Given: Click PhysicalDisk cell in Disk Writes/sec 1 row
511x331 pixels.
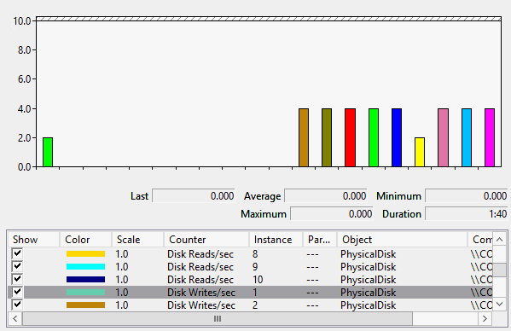Looking at the screenshot, I should click(x=369, y=293).
